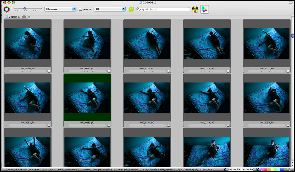Image resolution: width=295 pixels, height=172 pixels.
Task: Select the IMG_0132.JPG thumbnail
Action: click(28, 97)
